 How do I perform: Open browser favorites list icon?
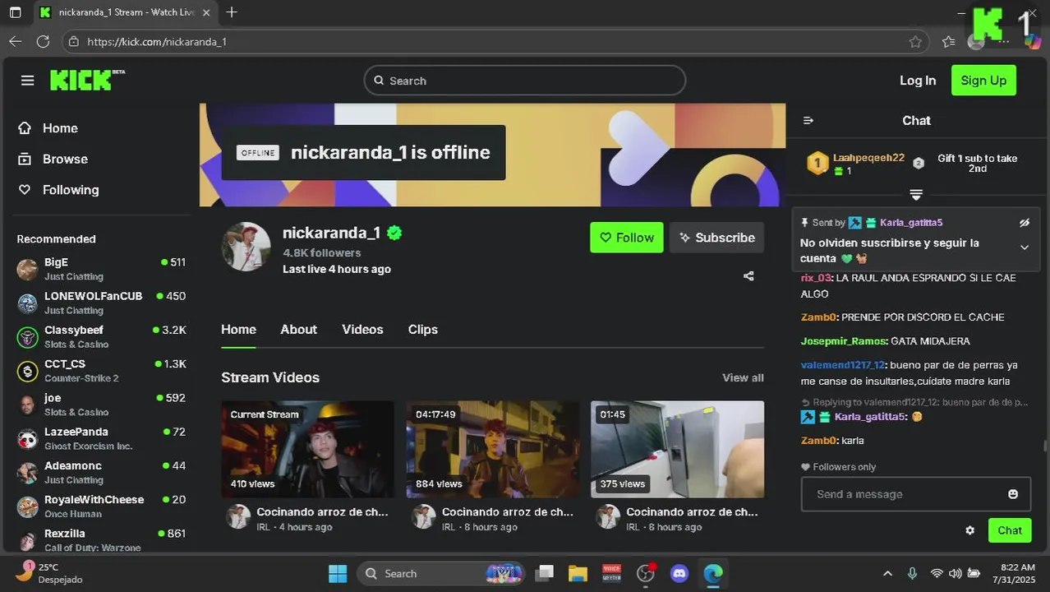(949, 42)
